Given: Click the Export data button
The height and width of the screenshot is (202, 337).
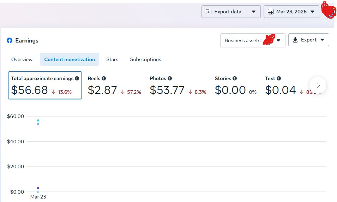Looking at the screenshot, I should (x=224, y=12).
